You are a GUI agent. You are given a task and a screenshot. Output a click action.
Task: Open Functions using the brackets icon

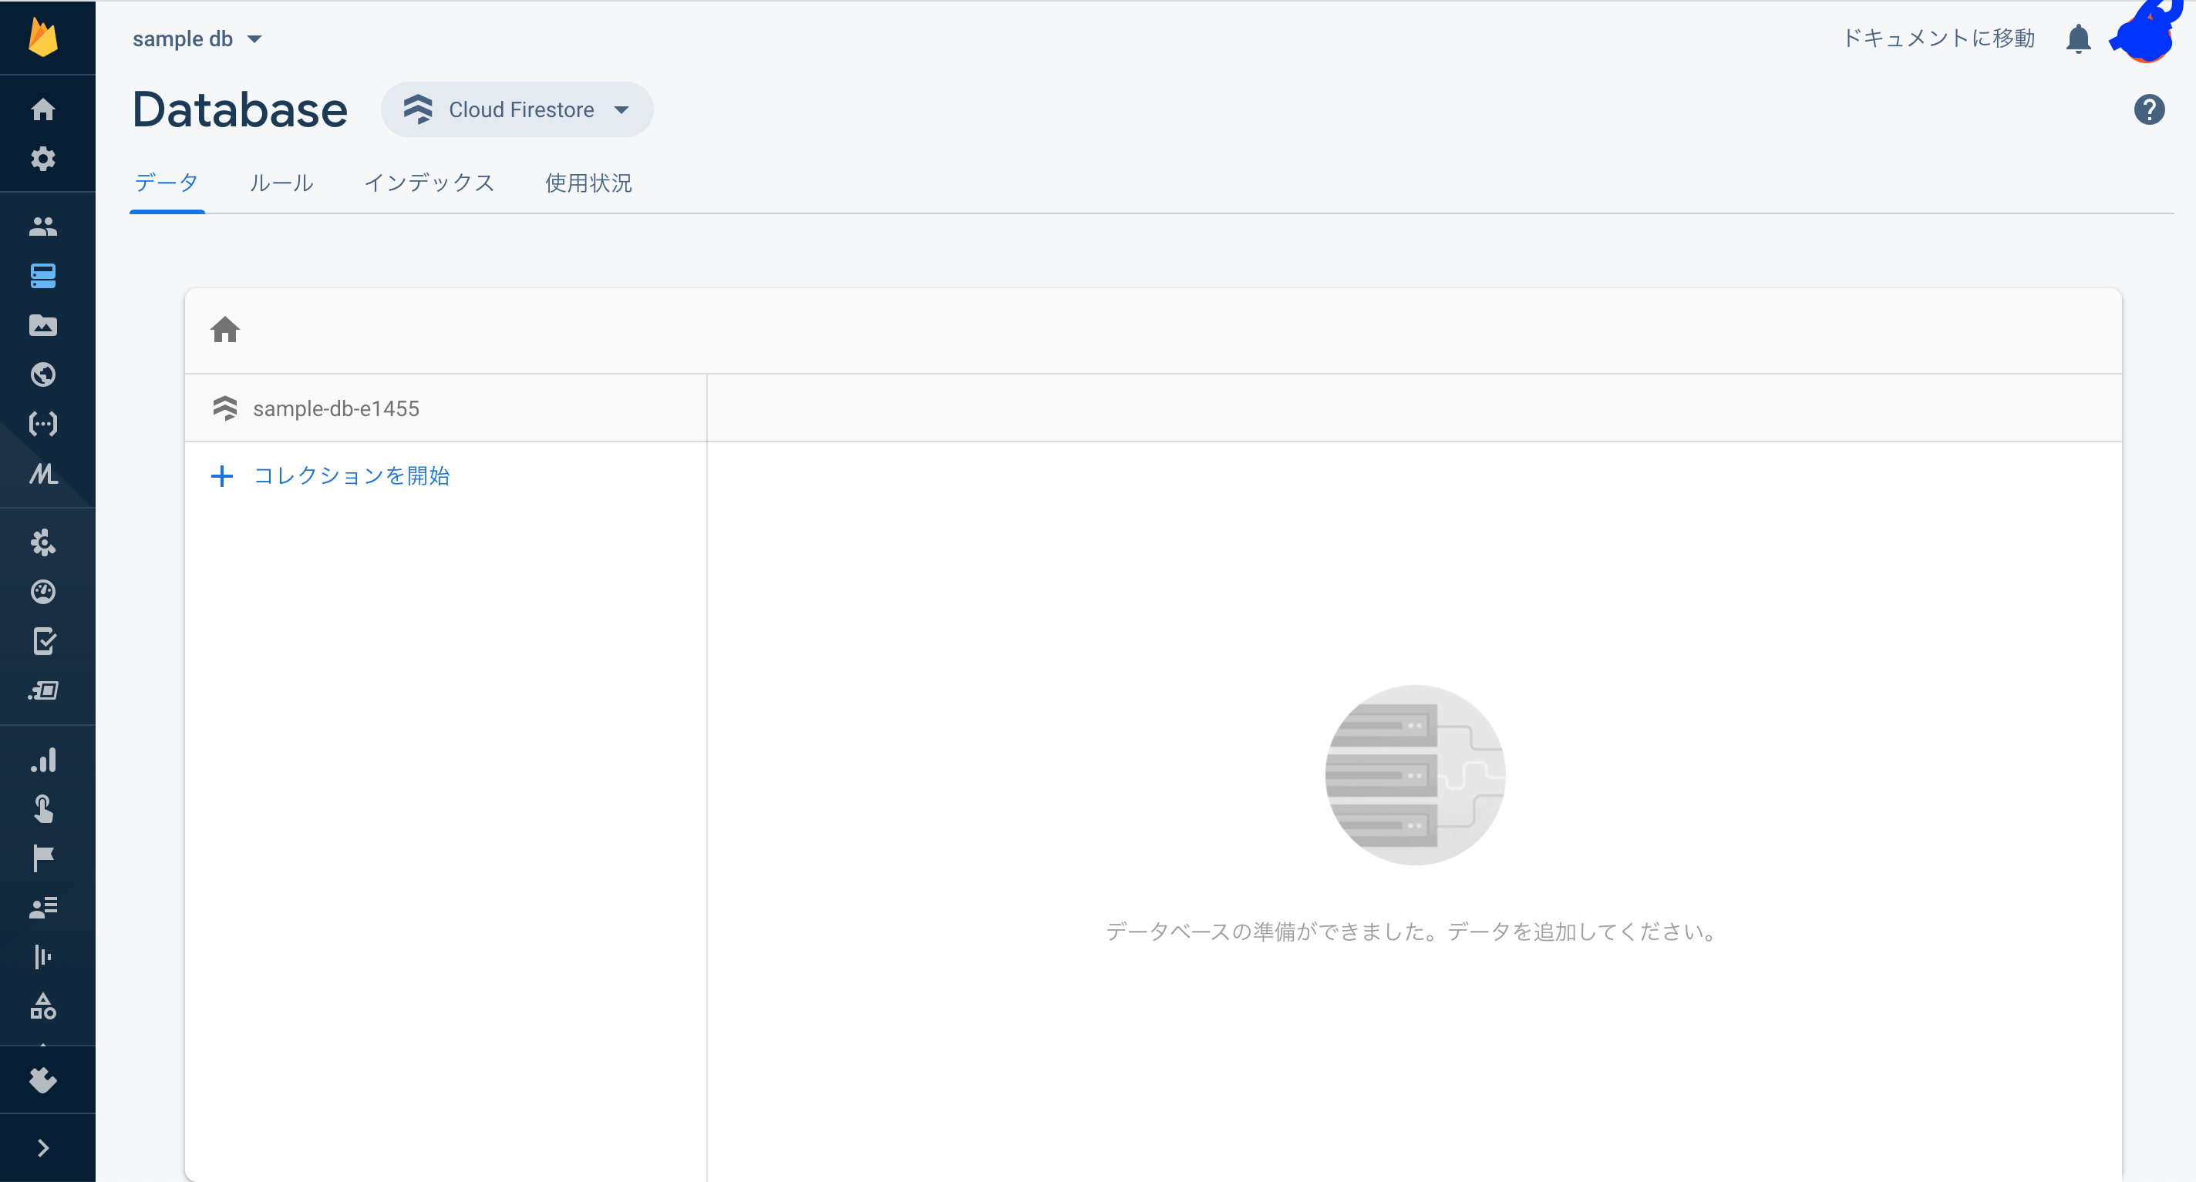click(43, 424)
